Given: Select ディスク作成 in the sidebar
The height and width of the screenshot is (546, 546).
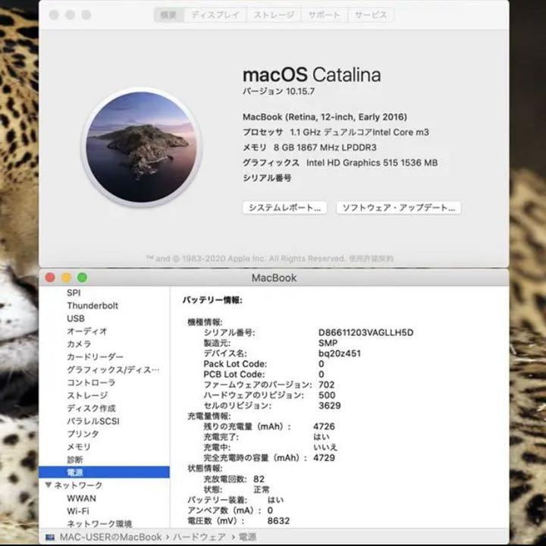Looking at the screenshot, I should (x=91, y=409).
